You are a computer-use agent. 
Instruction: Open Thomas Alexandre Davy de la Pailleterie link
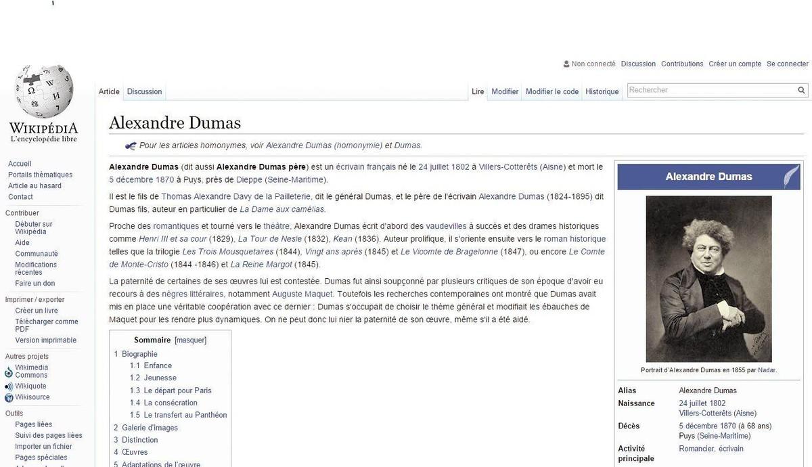coord(236,196)
